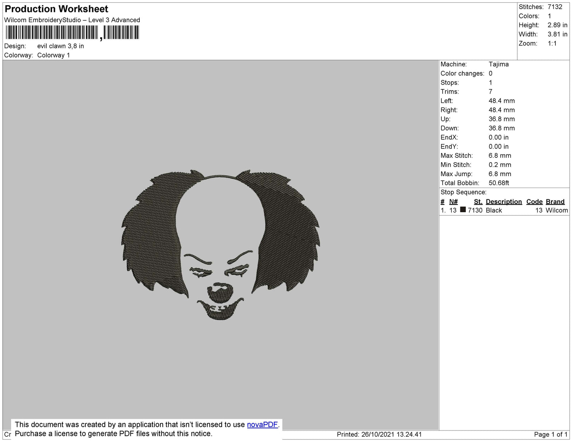The width and height of the screenshot is (572, 442).
Task: Select the 'Left:' label
Action: tap(448, 101)
